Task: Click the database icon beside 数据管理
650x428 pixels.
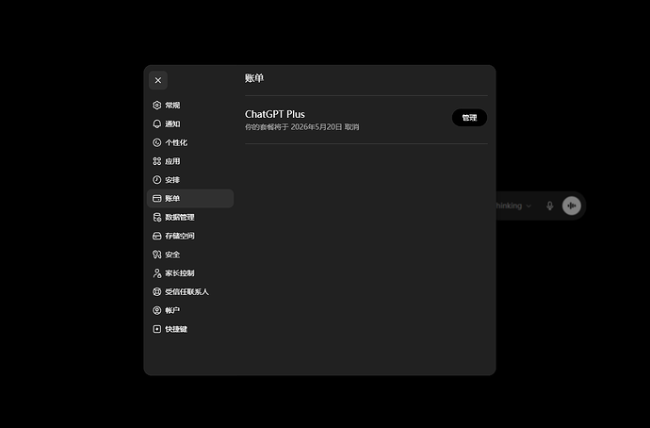Action: (x=156, y=218)
